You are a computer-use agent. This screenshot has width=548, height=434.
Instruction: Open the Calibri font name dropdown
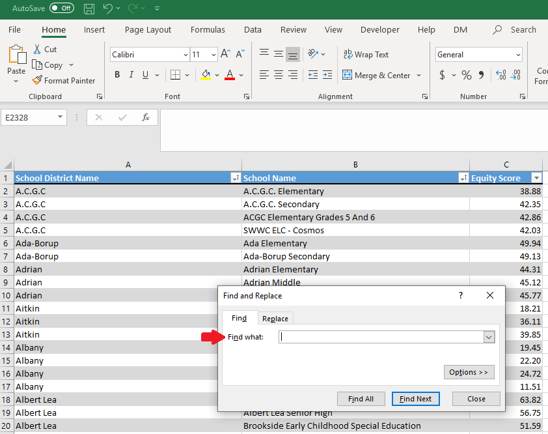185,55
